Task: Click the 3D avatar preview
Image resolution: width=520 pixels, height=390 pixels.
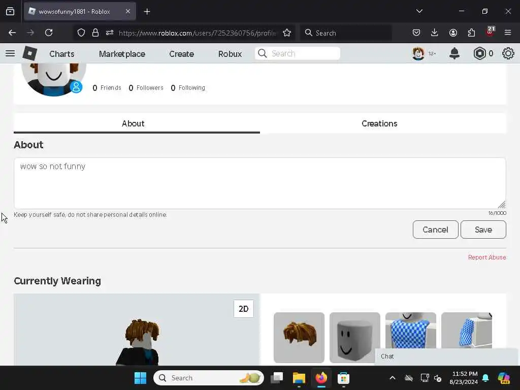Action: coord(137,330)
